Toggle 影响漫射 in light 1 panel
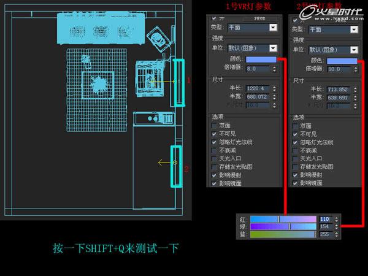368x276 pixels. click(x=214, y=175)
